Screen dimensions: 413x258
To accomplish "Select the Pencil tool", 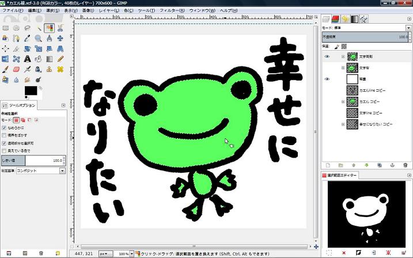I will (60, 59).
